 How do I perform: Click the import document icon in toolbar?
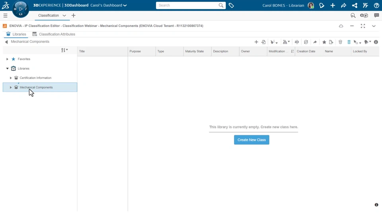coord(263,42)
